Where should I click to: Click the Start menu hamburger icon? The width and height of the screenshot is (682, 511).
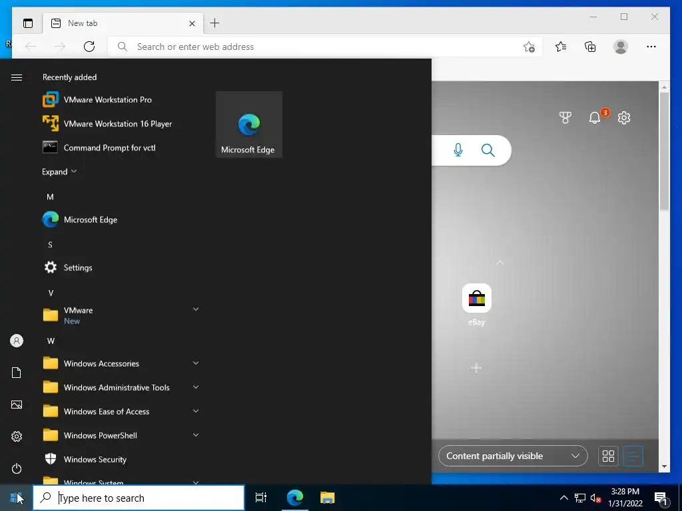[17, 77]
